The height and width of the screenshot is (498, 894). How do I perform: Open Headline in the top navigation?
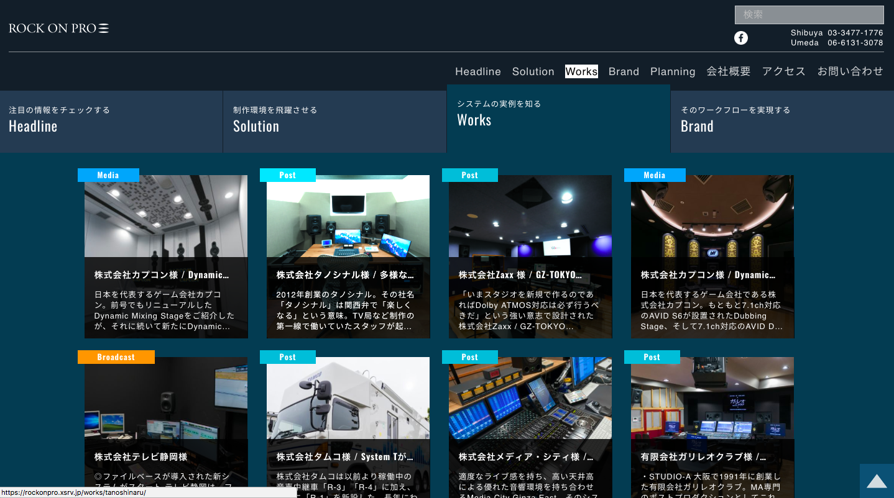coord(477,71)
